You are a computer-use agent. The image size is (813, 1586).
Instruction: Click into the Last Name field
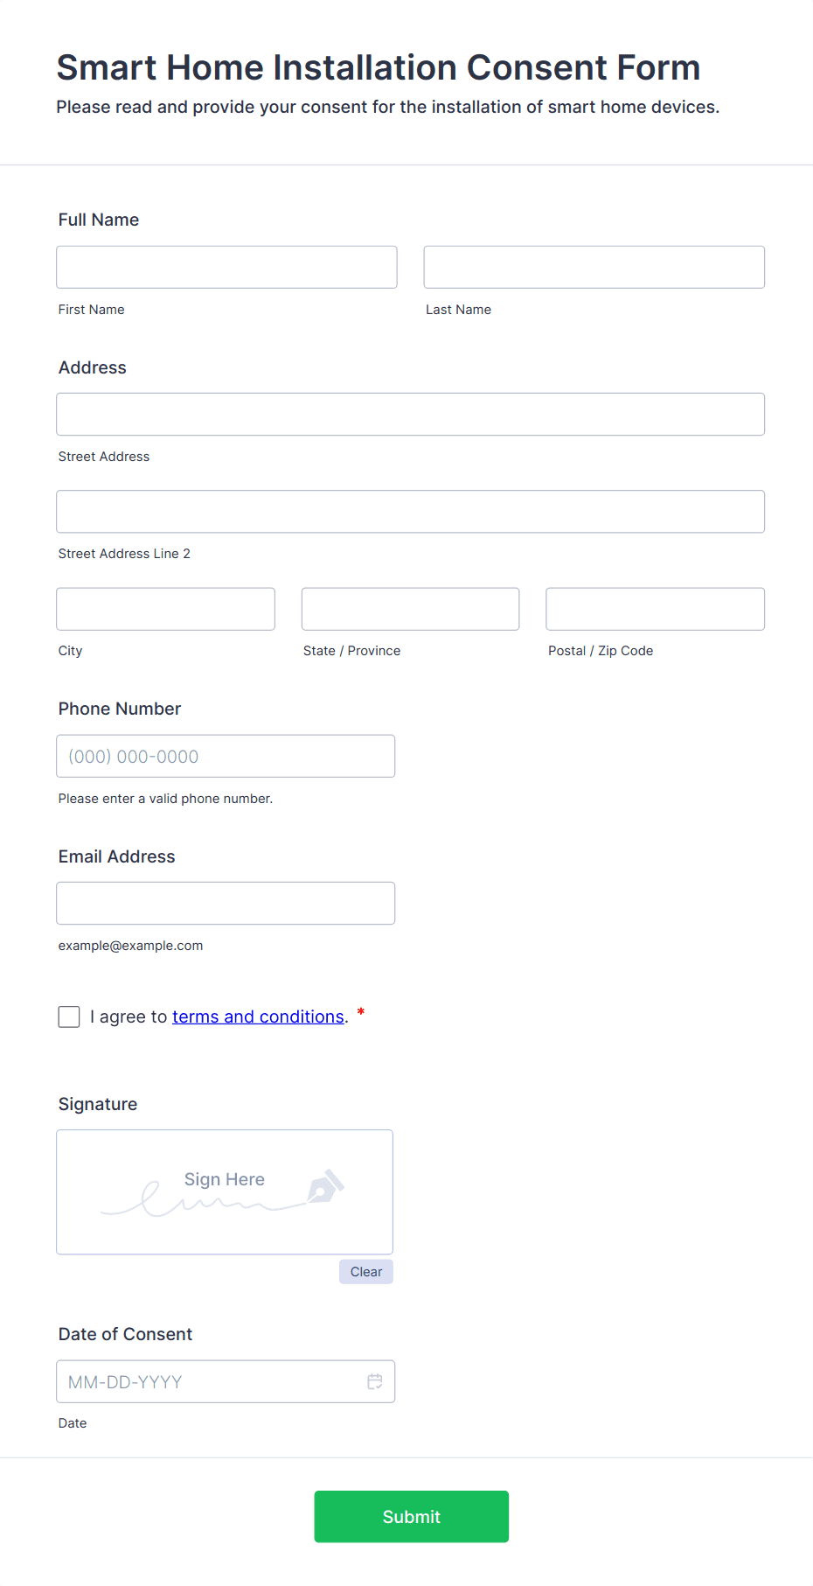tap(594, 267)
